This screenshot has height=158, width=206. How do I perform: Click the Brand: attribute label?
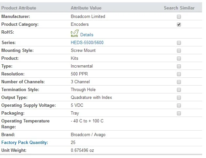click(x=8, y=135)
